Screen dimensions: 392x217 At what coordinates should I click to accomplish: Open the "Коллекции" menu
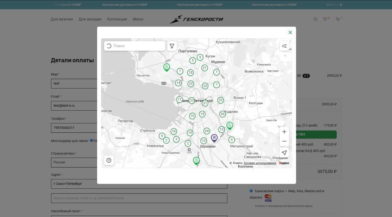[117, 19]
